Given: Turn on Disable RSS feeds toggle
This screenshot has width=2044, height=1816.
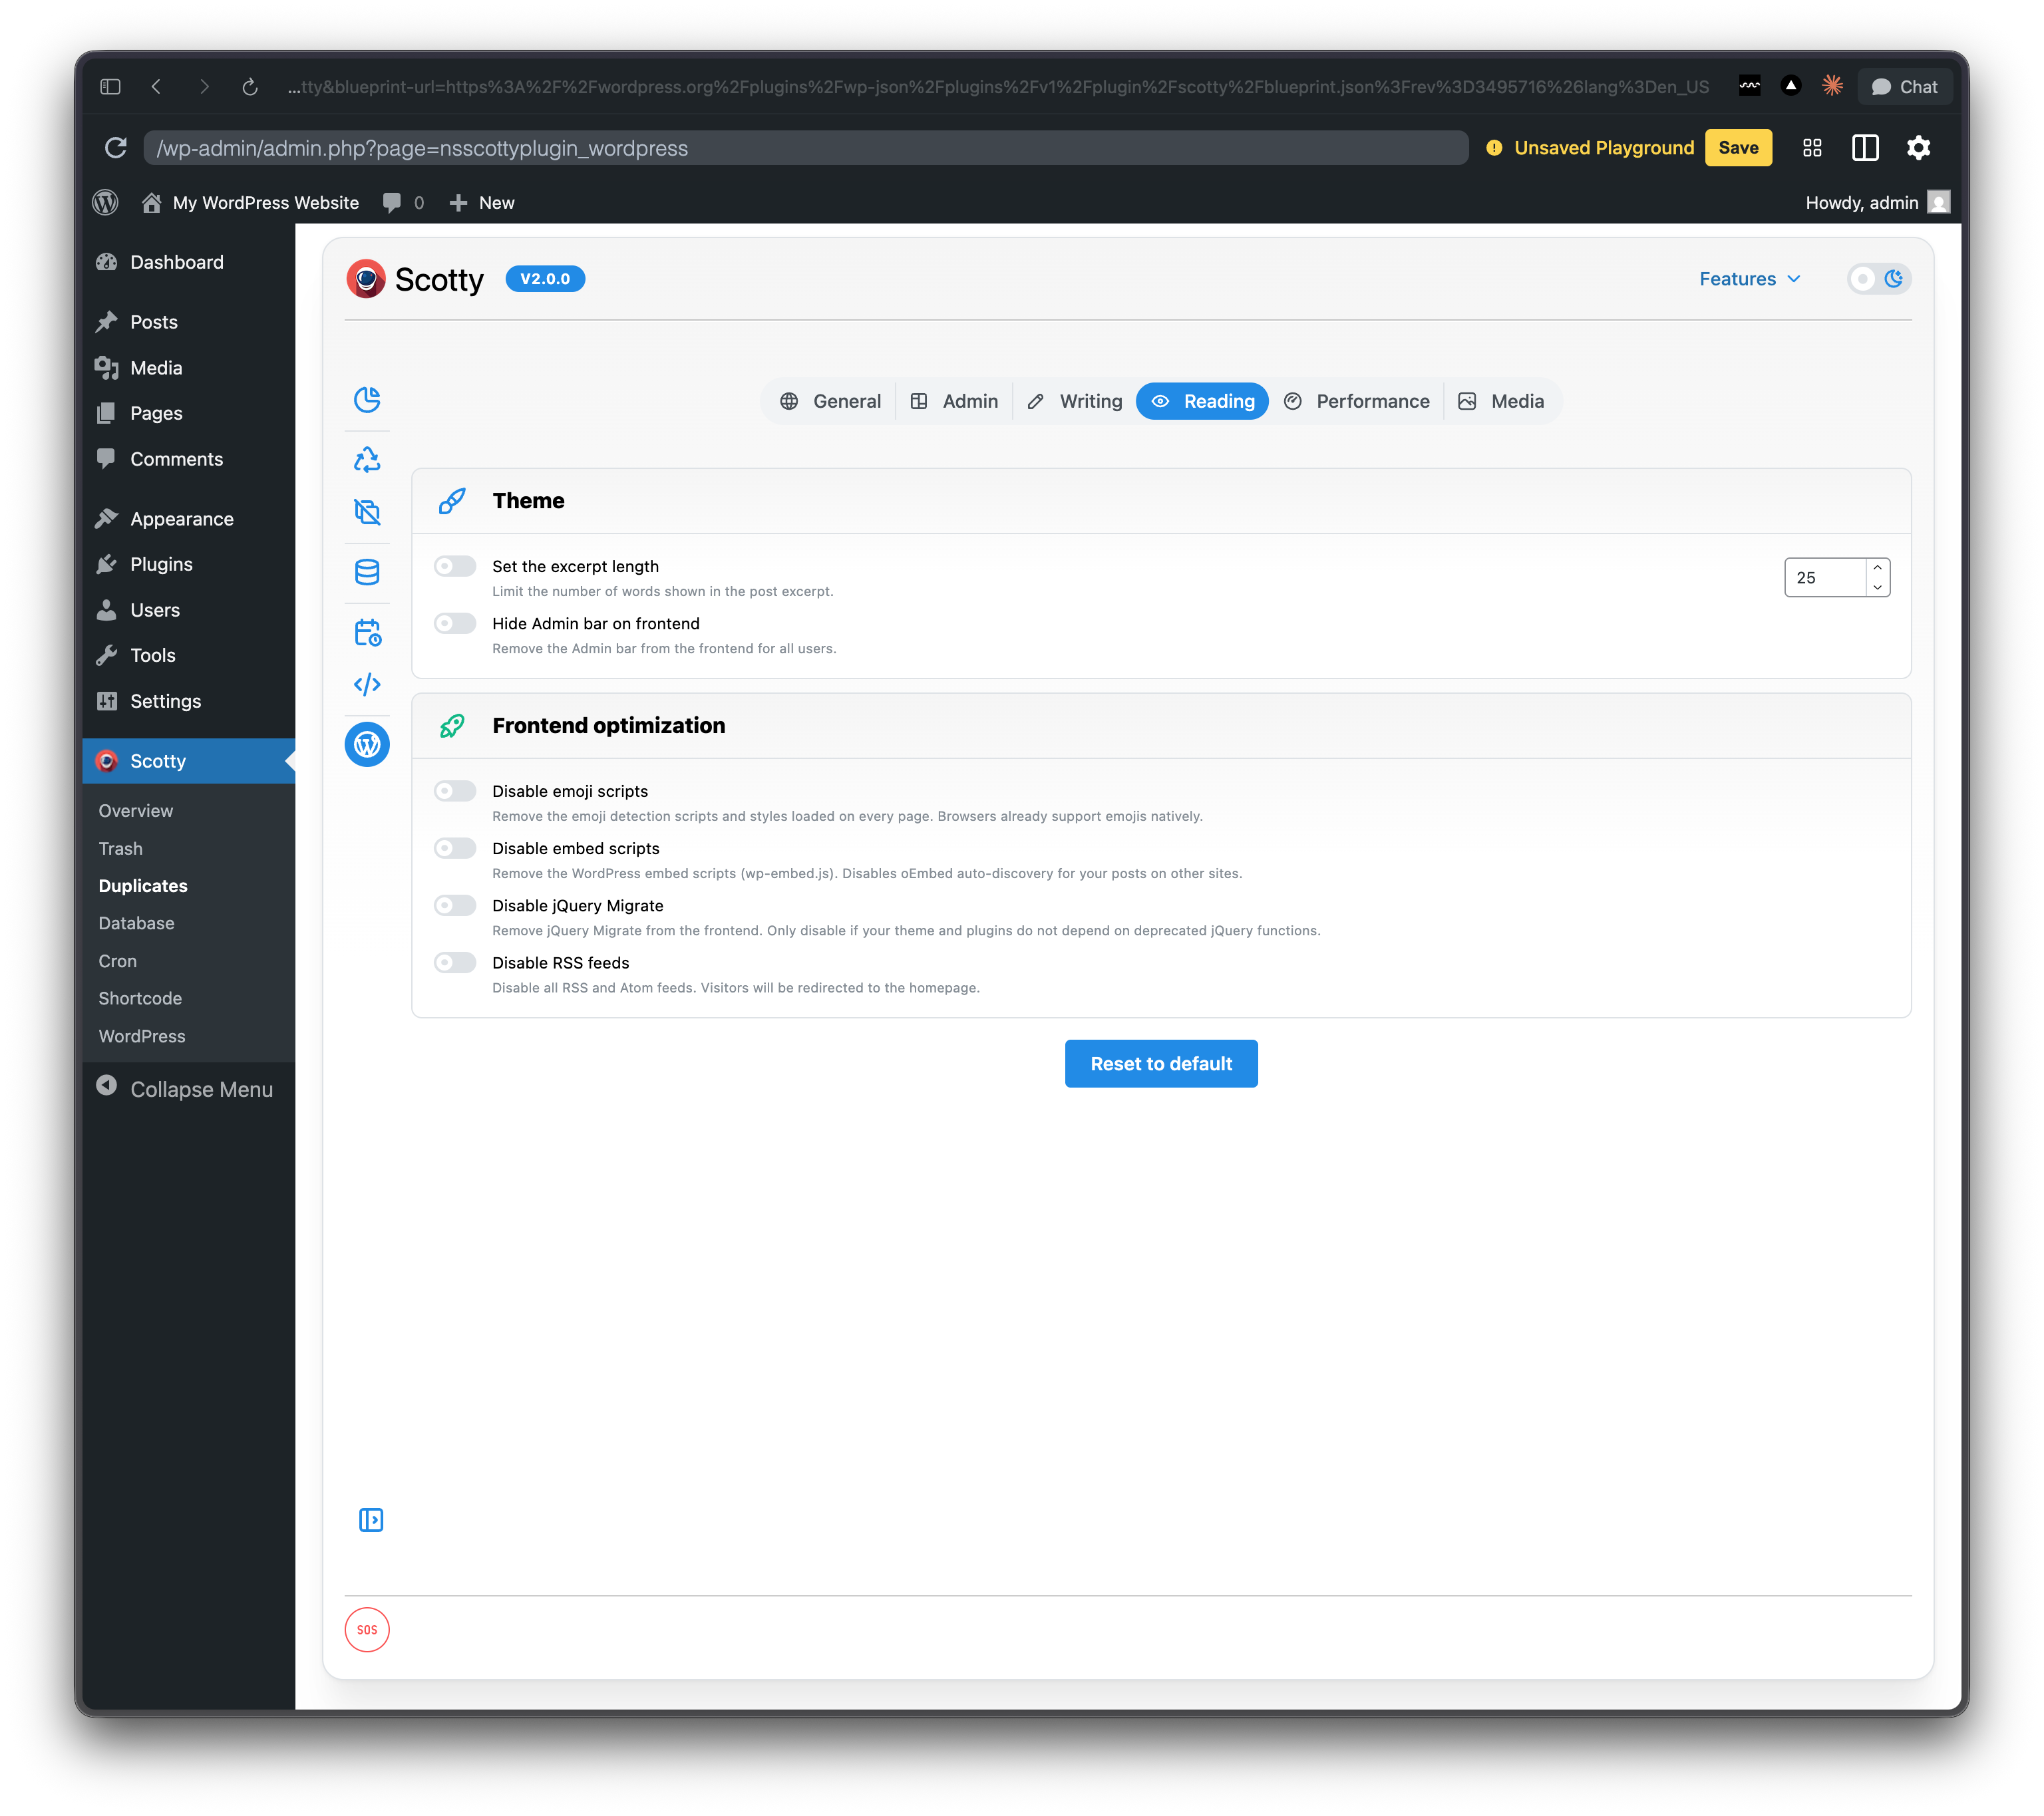Looking at the screenshot, I should [455, 962].
